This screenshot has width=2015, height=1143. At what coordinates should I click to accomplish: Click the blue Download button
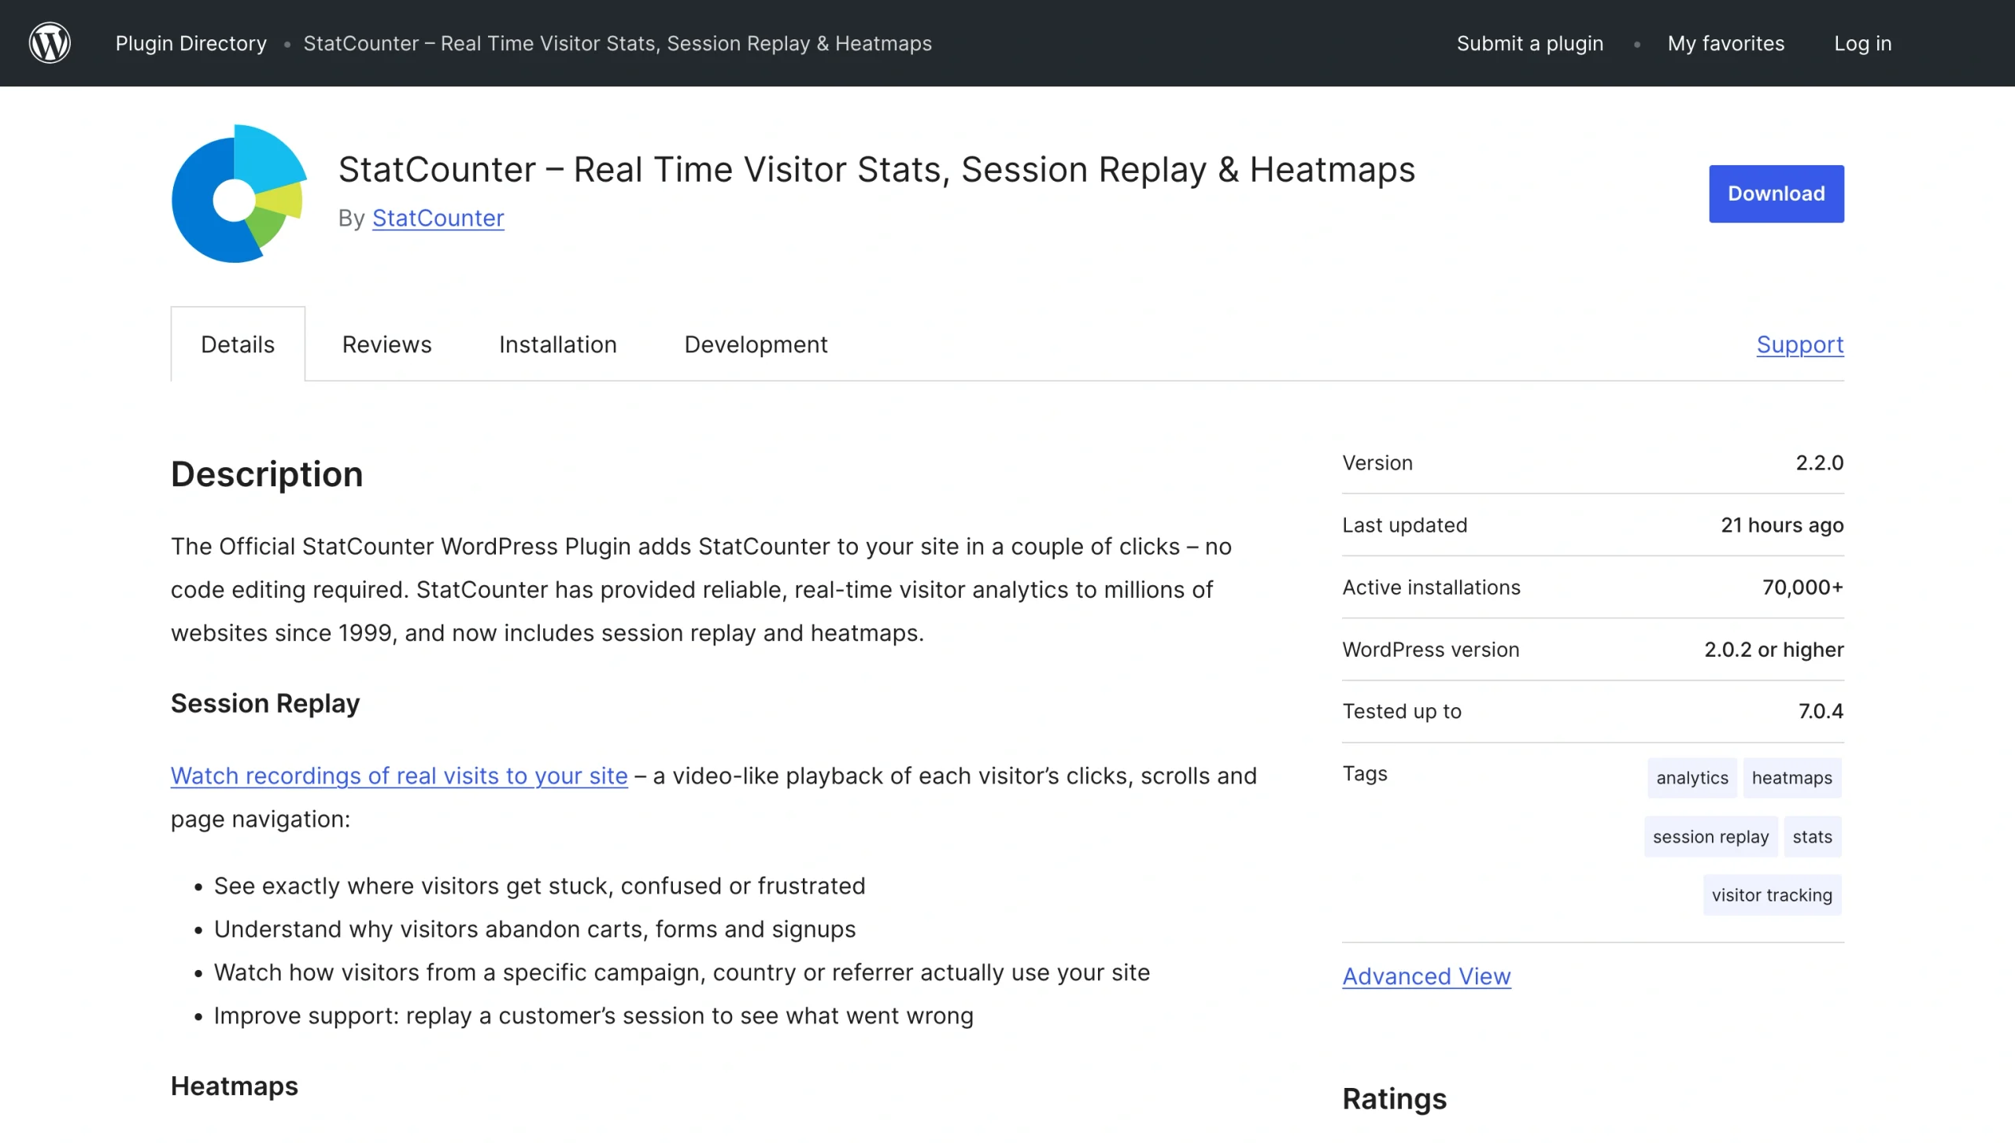1776,194
